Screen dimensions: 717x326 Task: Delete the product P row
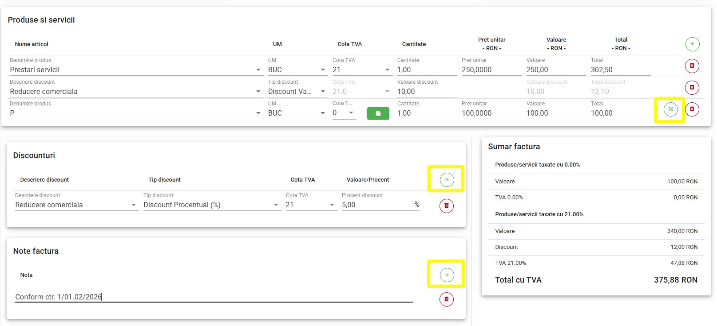tap(692, 109)
